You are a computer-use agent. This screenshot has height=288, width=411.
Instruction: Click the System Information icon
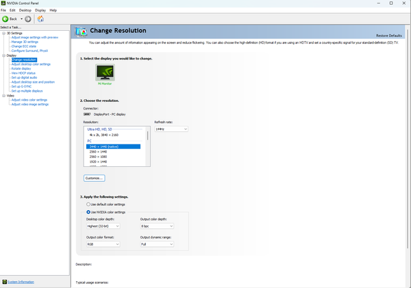coord(3,282)
